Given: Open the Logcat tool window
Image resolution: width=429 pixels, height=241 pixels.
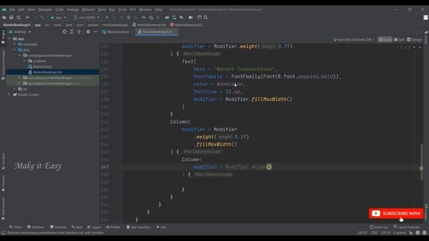Looking at the screenshot, I should click(x=94, y=227).
